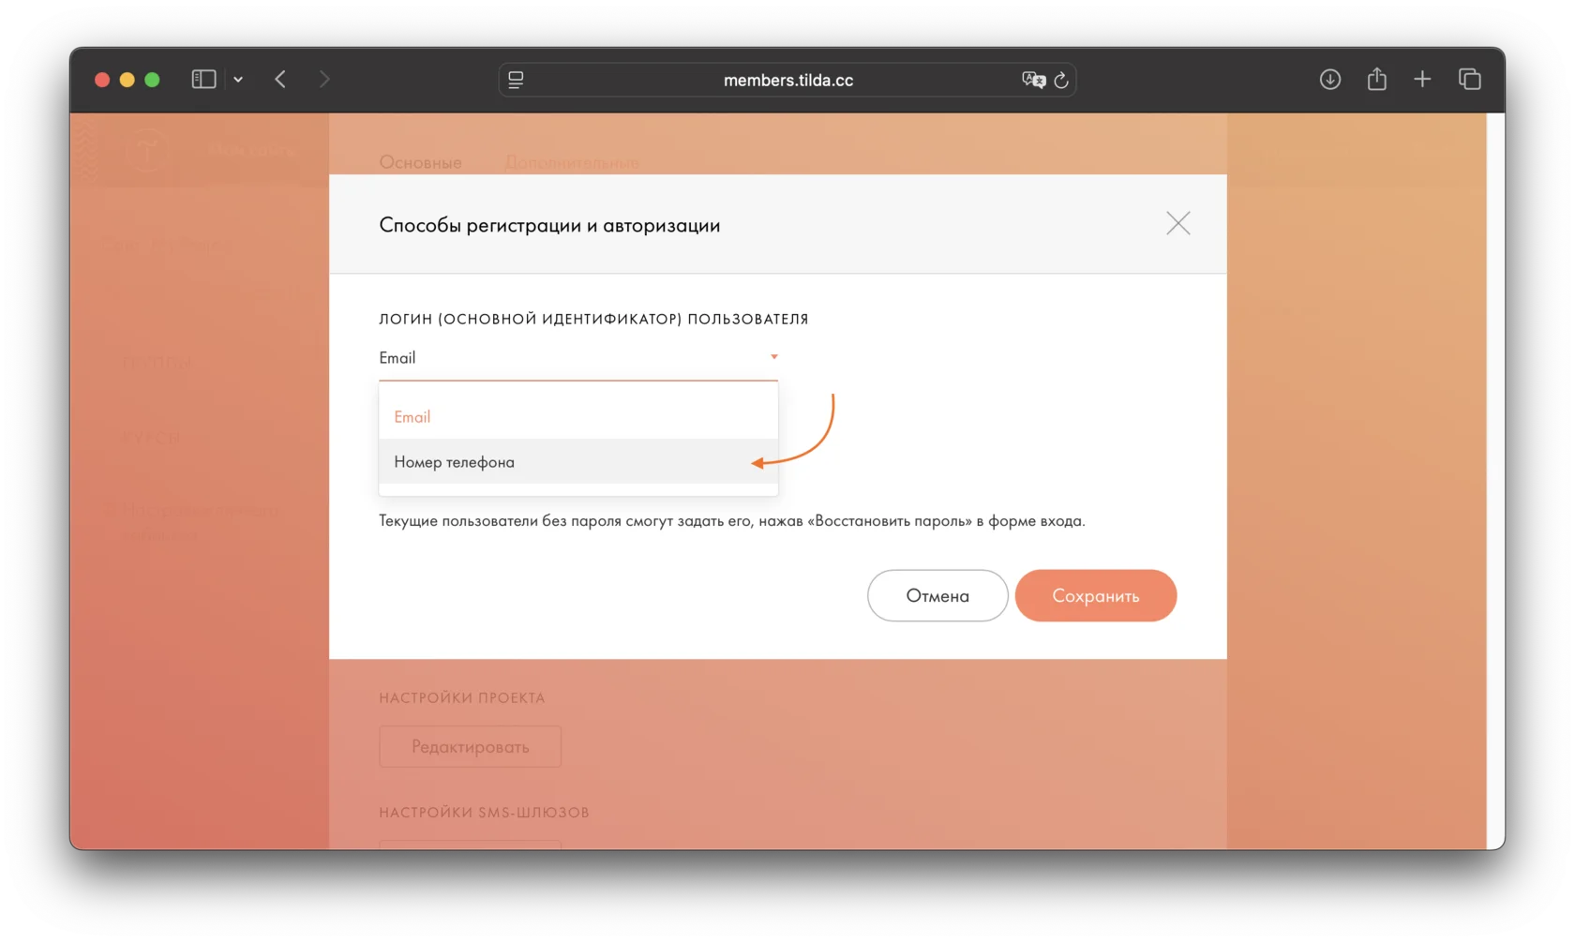The height and width of the screenshot is (942, 1575).
Task: Open the sidebar options chevron
Action: coord(238,80)
